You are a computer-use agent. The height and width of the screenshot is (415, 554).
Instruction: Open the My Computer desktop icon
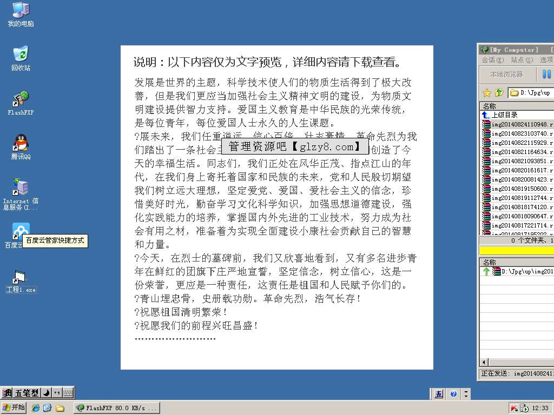pos(21,14)
